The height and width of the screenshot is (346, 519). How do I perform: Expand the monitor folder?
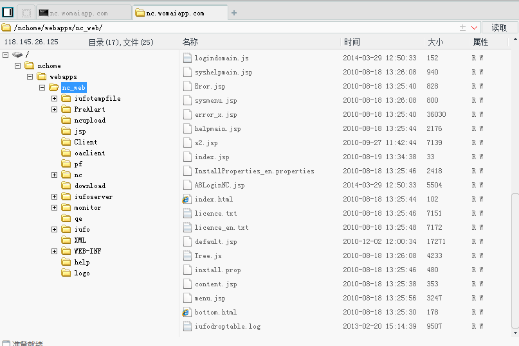point(54,207)
